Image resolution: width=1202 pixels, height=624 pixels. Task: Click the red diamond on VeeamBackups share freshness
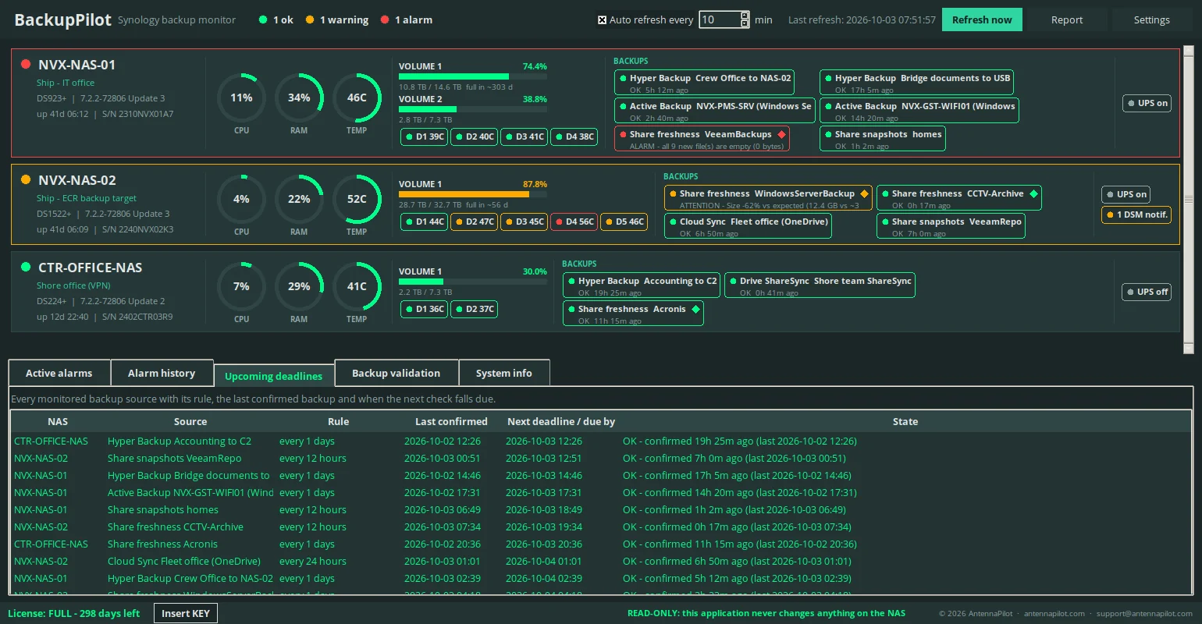pos(781,134)
